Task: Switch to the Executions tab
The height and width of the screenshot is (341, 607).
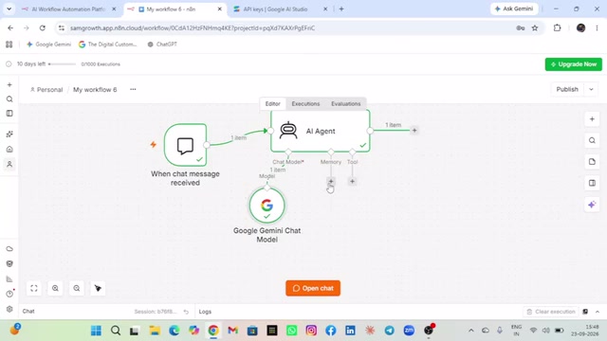Action: [305, 103]
